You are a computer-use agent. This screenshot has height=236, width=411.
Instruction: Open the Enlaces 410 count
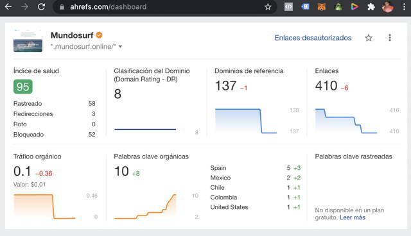point(326,86)
